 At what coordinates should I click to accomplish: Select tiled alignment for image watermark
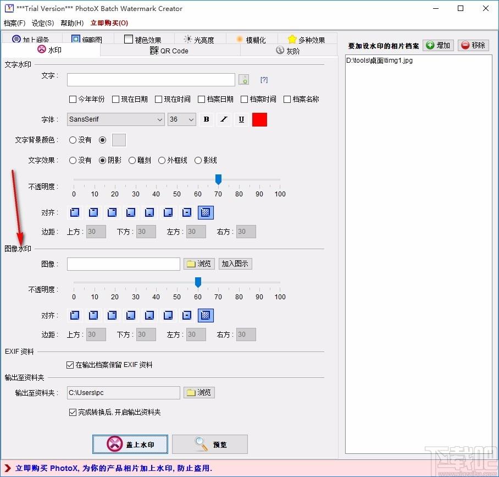pyautogui.click(x=206, y=315)
